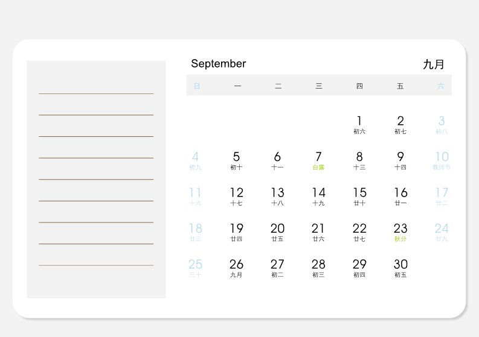Select the 日 weekday column header
The height and width of the screenshot is (337, 479).
197,86
